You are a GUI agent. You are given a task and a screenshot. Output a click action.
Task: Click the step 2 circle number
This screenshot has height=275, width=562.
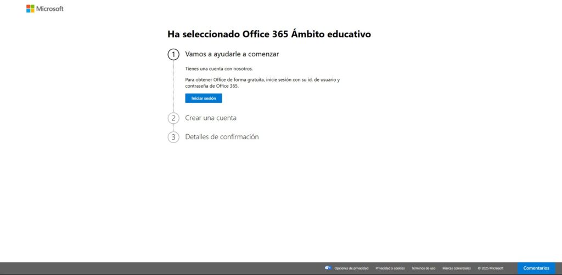pyautogui.click(x=173, y=118)
